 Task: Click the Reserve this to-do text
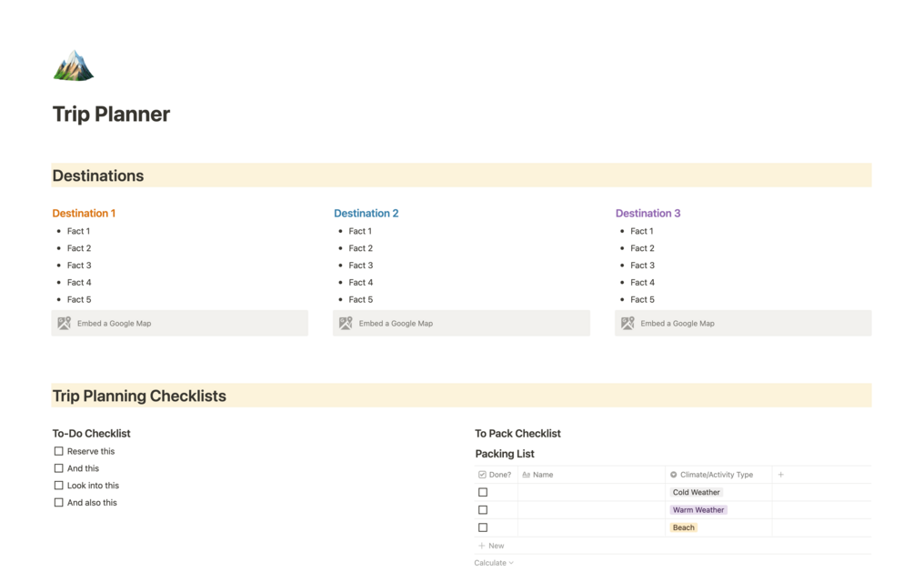click(x=91, y=451)
